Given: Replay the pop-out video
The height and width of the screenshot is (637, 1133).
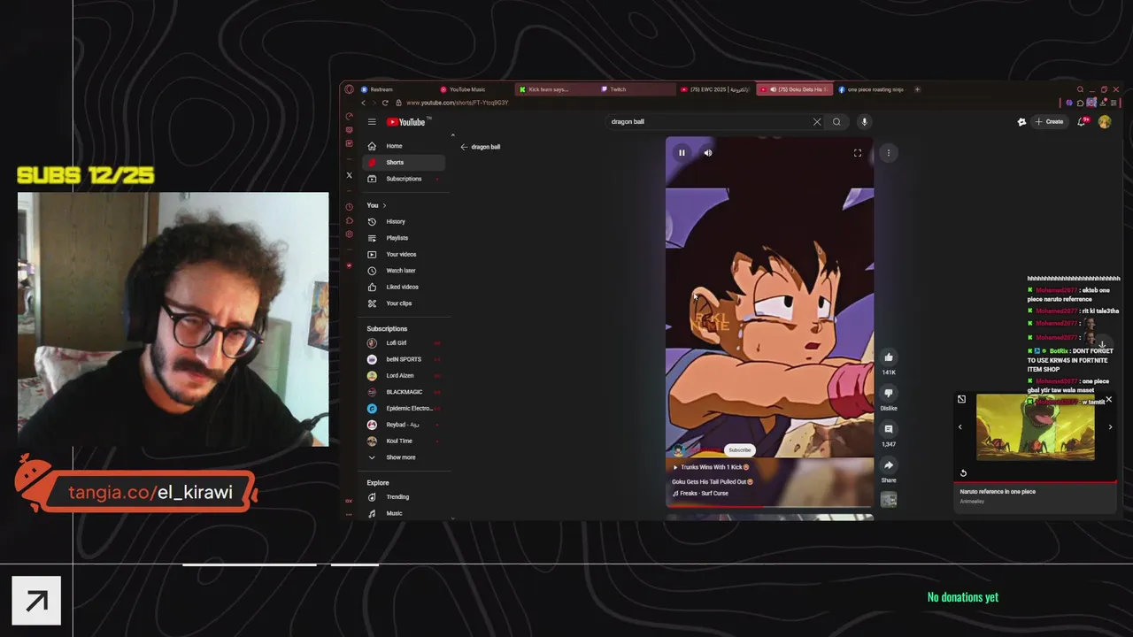Looking at the screenshot, I should tap(963, 472).
